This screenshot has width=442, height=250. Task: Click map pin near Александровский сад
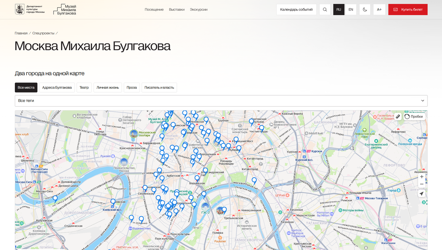[x=205, y=171]
